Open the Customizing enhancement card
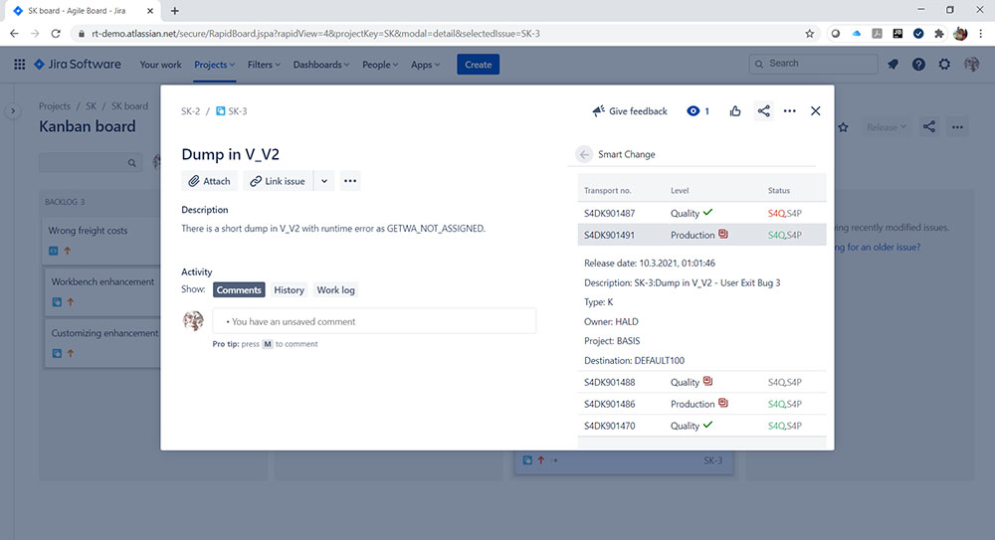The width and height of the screenshot is (995, 540). (x=102, y=343)
